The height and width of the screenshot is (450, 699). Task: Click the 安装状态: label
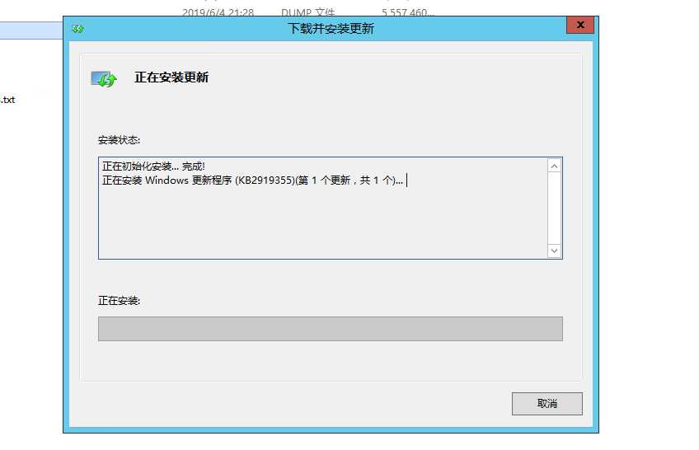[x=119, y=140]
